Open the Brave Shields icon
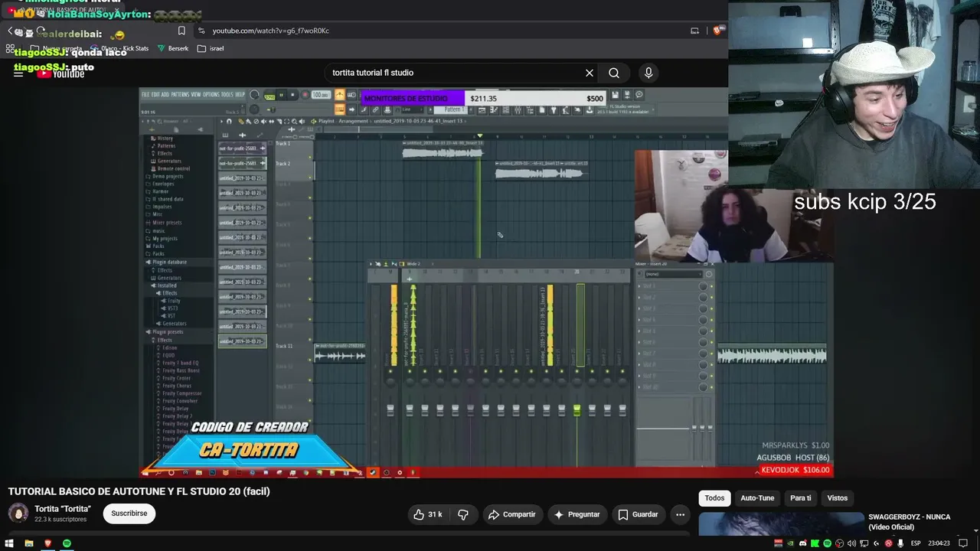This screenshot has width=980, height=551. point(718,31)
